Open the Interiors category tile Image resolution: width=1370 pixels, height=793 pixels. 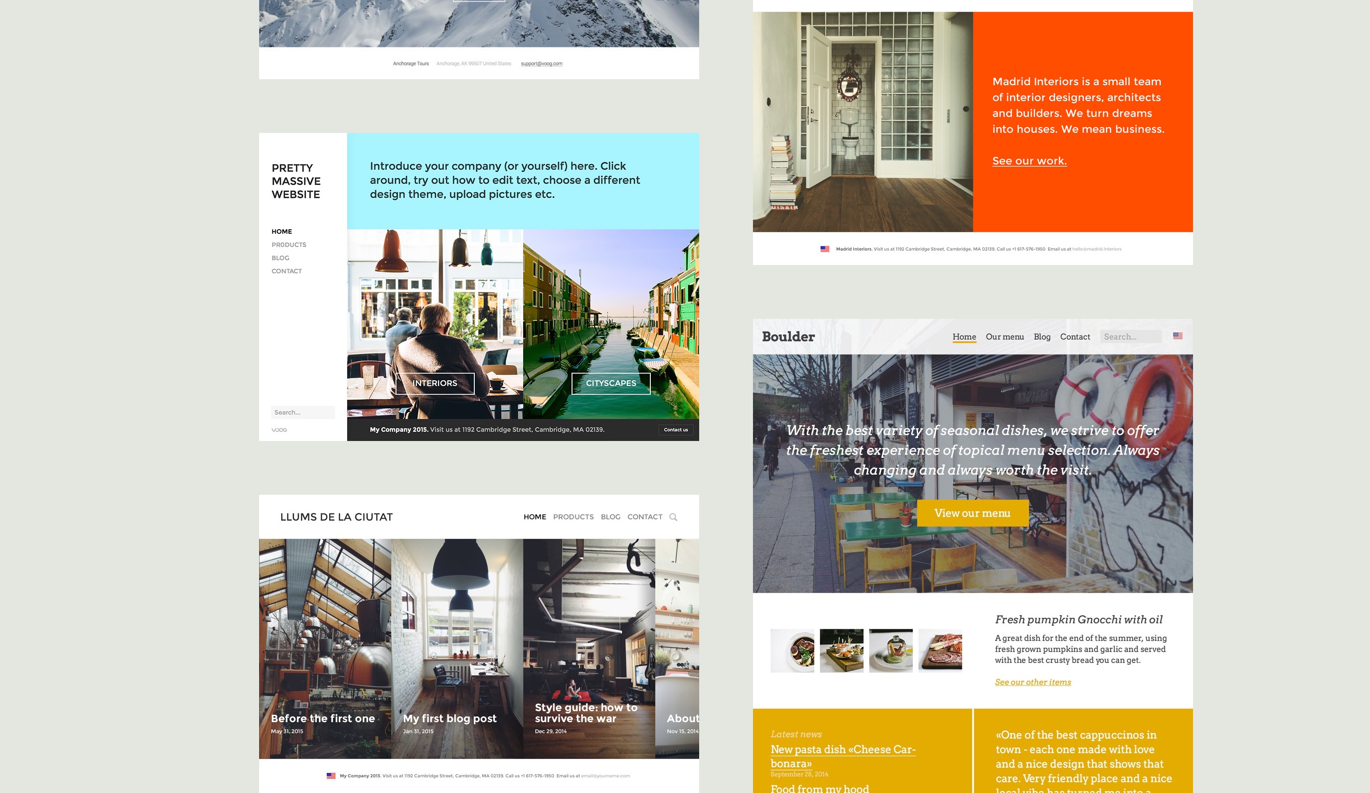pyautogui.click(x=434, y=383)
